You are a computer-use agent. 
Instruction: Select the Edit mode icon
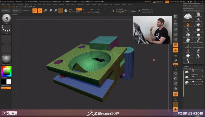click(x=35, y=11)
